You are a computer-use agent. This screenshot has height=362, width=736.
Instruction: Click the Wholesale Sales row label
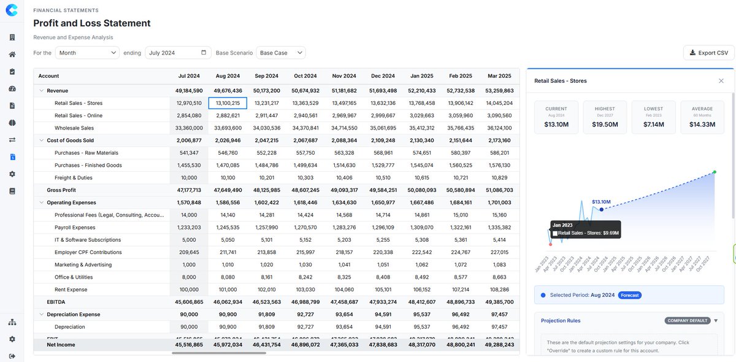coord(74,128)
